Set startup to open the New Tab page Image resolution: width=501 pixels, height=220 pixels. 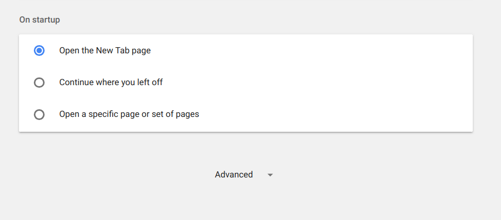pos(39,51)
